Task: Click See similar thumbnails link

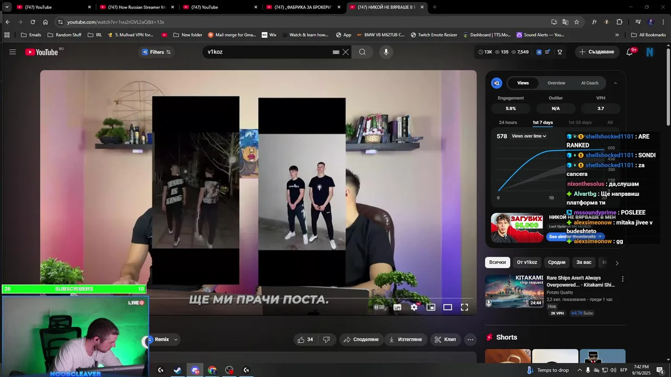Action: tap(575, 237)
